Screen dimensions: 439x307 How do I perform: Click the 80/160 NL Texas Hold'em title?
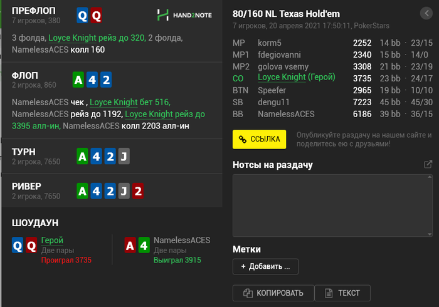click(286, 14)
